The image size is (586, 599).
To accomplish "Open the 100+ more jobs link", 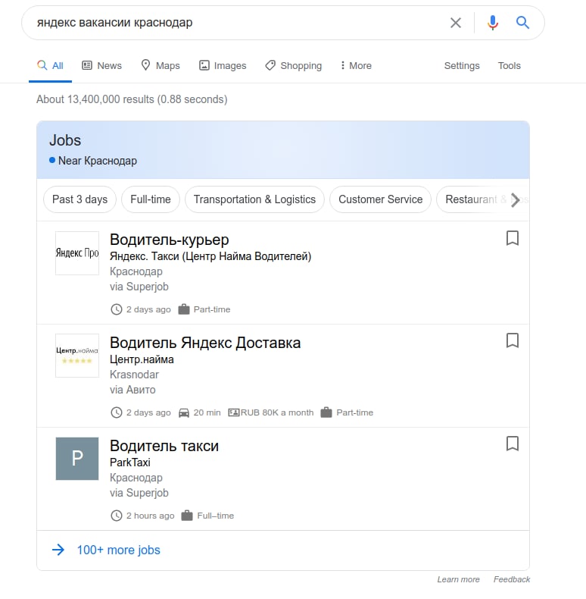I will 119,550.
